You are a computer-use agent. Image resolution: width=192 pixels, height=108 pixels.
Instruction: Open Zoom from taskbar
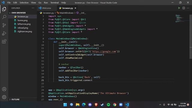point(121,105)
